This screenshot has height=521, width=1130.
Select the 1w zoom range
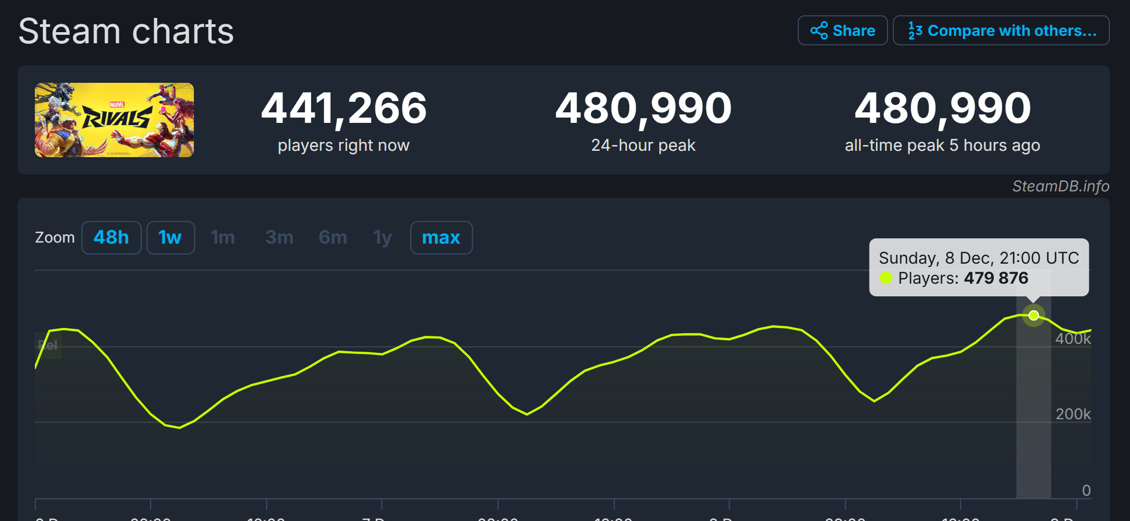click(171, 238)
